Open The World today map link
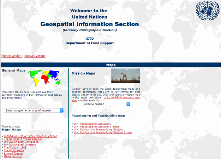The width and height of the screenshot is (221, 159). 14,150
